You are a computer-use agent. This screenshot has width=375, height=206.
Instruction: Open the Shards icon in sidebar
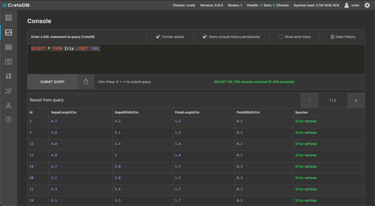9,76
